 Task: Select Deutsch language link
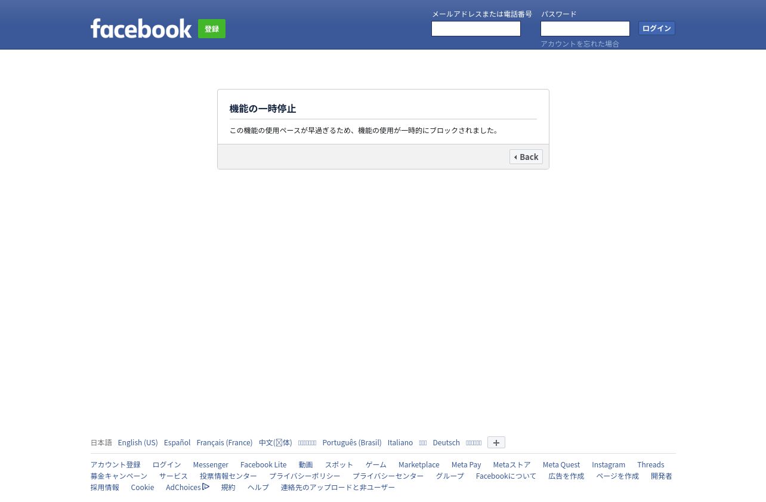pos(446,443)
